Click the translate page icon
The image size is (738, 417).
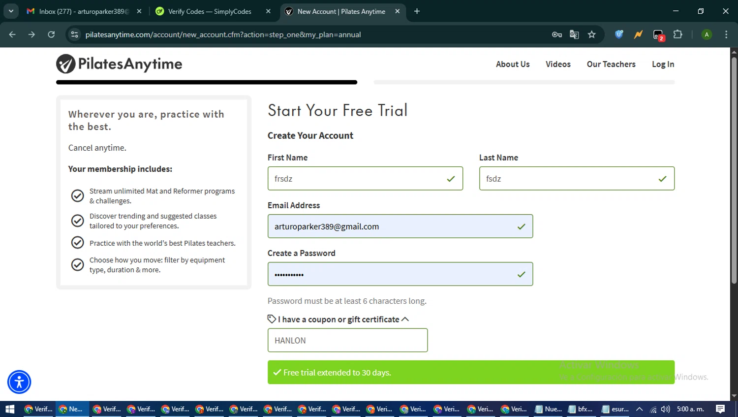[x=574, y=34]
